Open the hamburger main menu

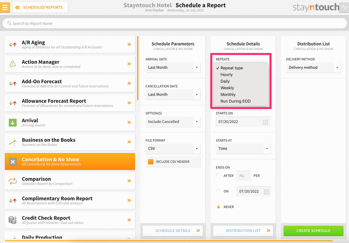click(5, 7)
